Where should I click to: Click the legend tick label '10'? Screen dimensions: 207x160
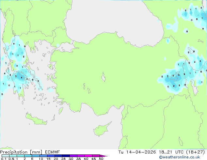tap(41, 159)
